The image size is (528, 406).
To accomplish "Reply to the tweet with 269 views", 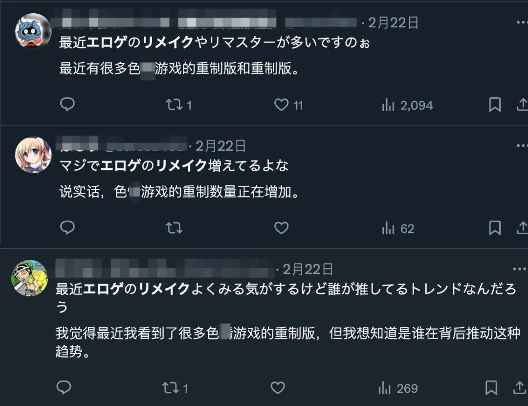I will (64, 388).
